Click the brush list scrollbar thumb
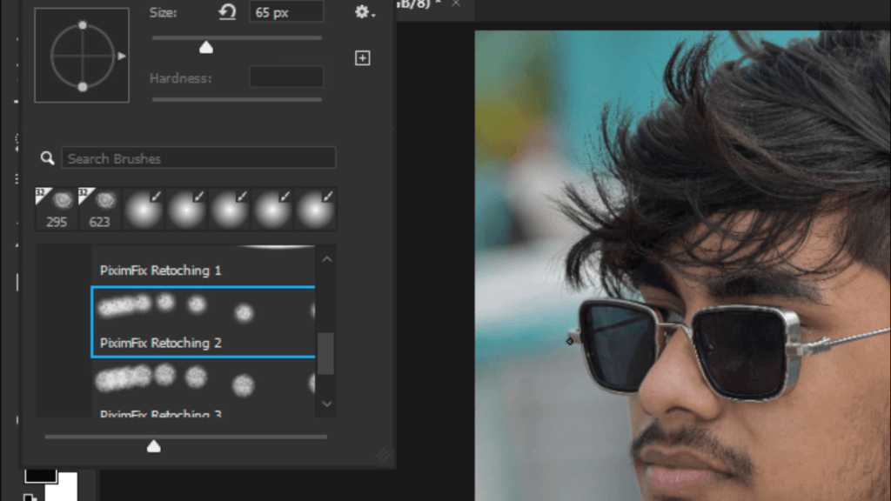 (325, 353)
